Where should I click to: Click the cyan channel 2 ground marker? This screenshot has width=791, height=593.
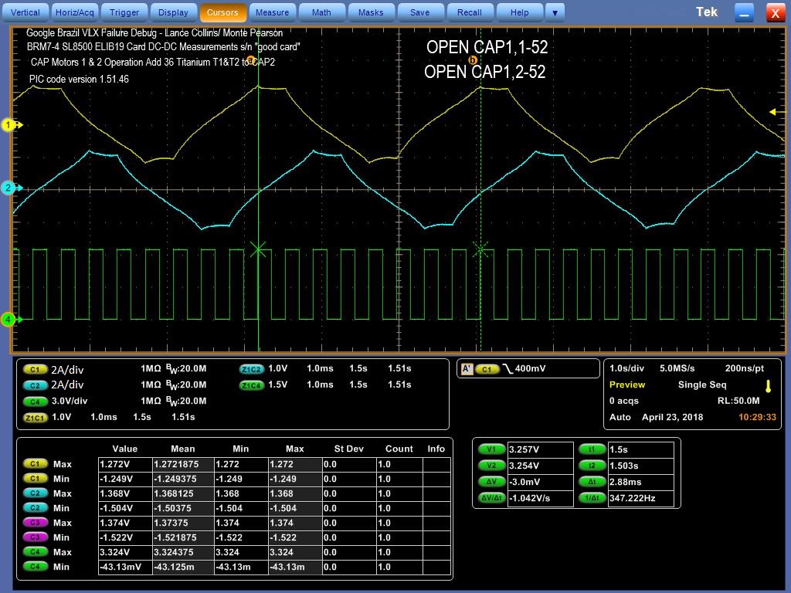(9, 188)
